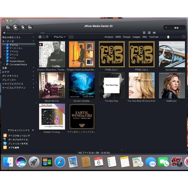Click プレイリストを作成 action icon
The height and width of the screenshot is (188, 188).
pos(5,143)
